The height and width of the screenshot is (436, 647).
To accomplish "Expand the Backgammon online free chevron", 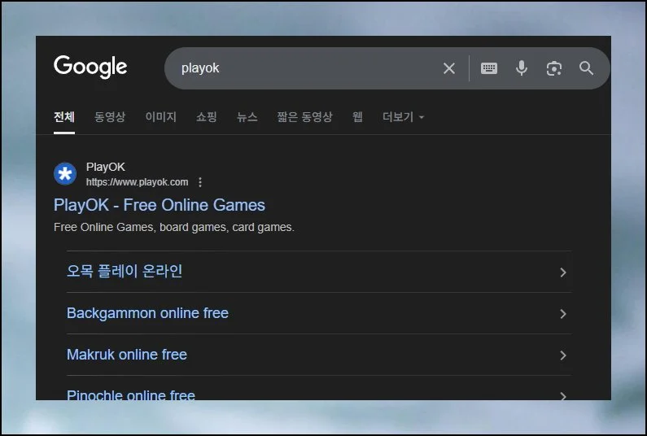I will 562,314.
